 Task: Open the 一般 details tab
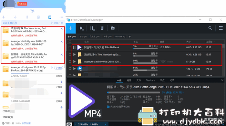[119, 81]
